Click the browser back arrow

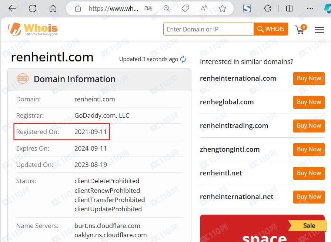click(12, 9)
